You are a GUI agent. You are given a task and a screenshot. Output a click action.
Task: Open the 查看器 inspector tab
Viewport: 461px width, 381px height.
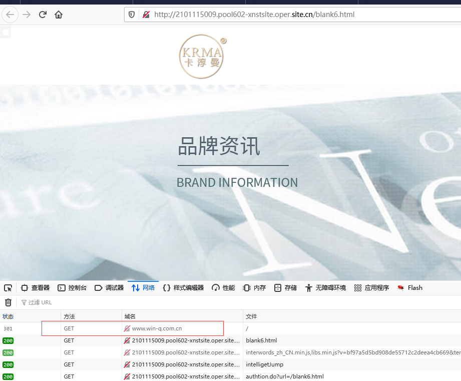click(36, 288)
